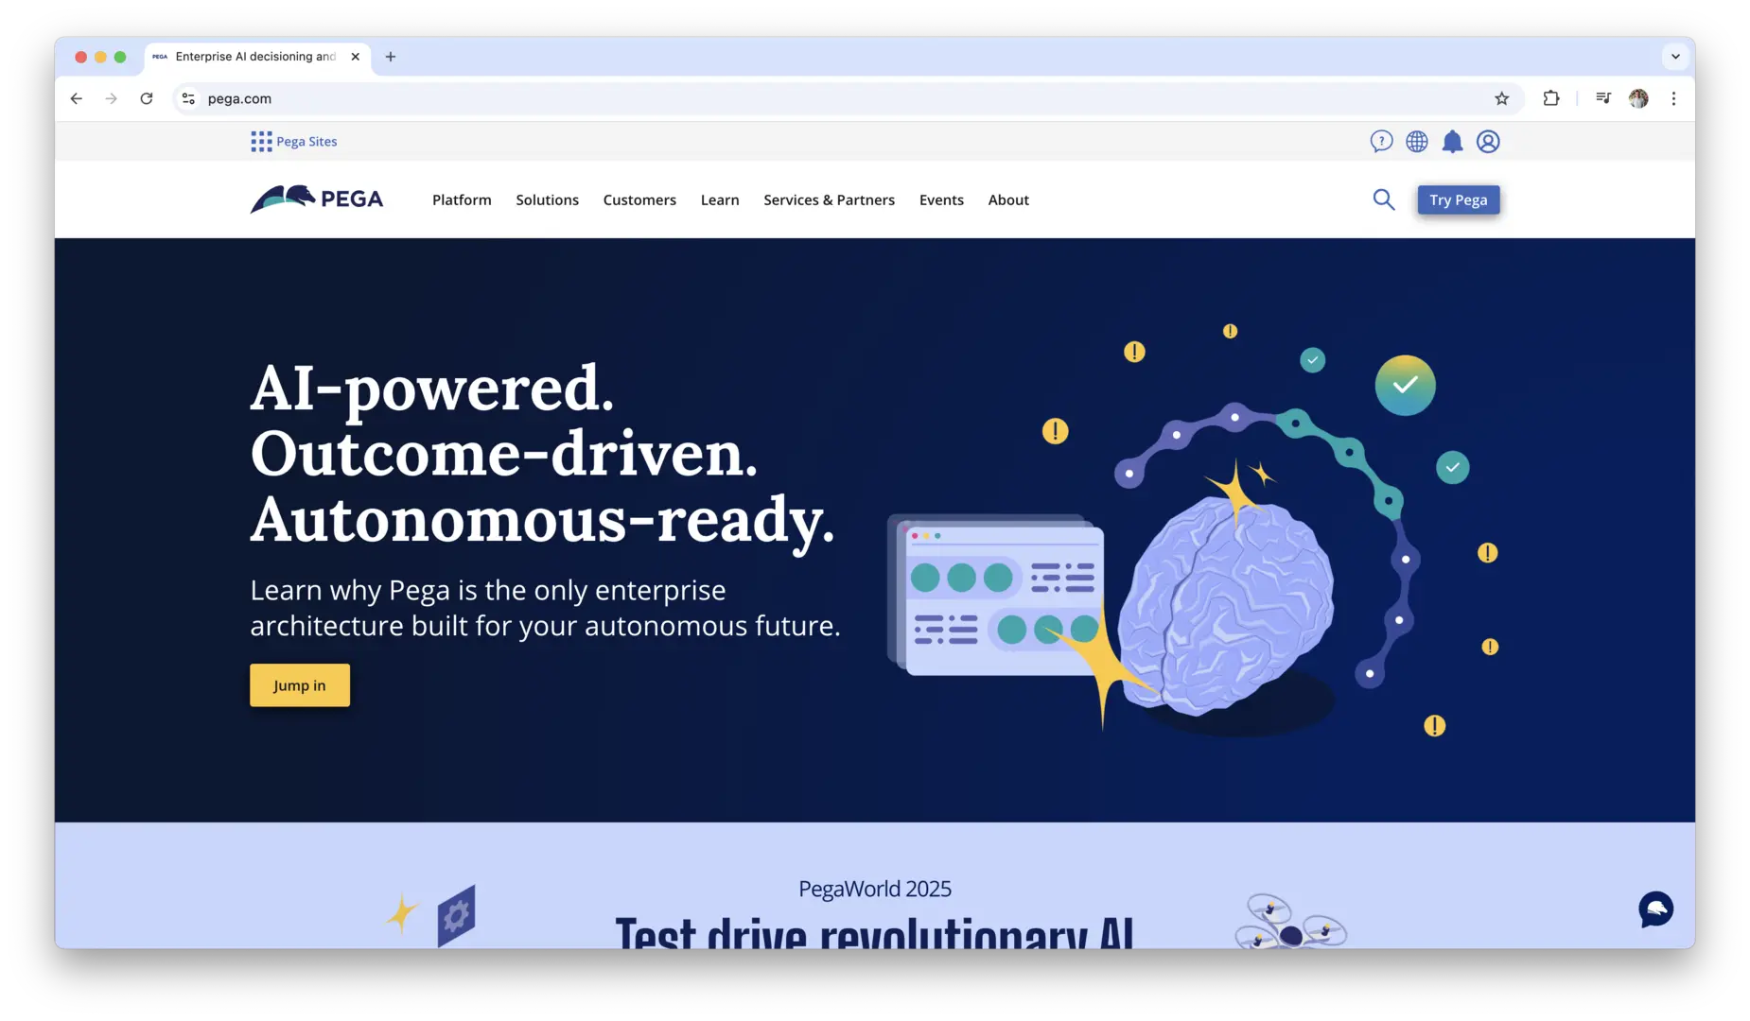Viewport: 1750px width, 1021px height.
Task: Click the brain illustration in the hero
Action: pyautogui.click(x=1225, y=605)
